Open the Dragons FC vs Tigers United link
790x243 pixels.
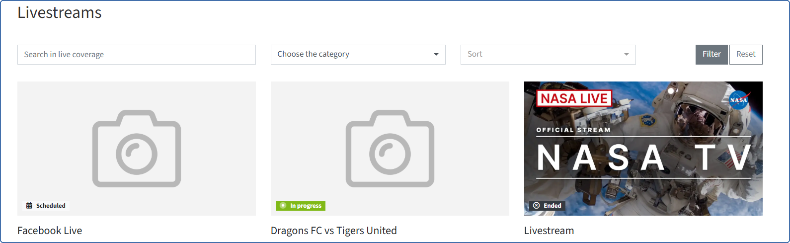pyautogui.click(x=334, y=231)
